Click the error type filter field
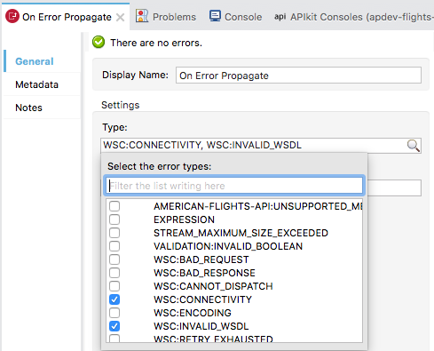This screenshot has height=351, width=434. click(x=234, y=186)
